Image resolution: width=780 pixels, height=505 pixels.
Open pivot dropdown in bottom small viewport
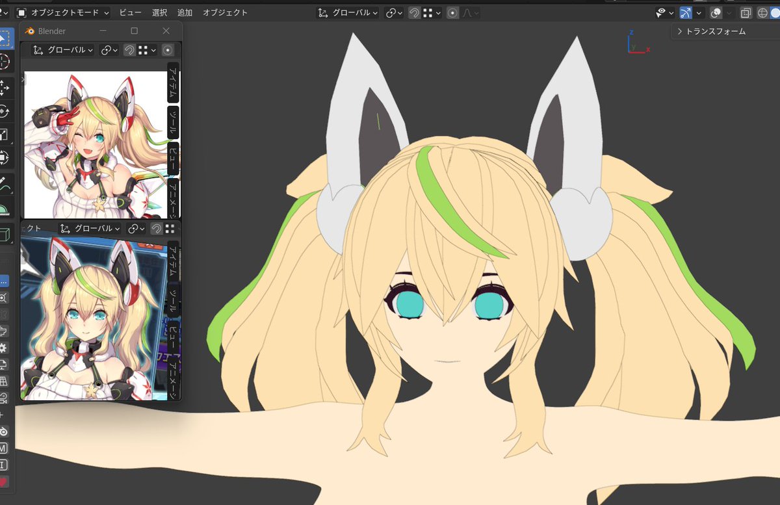click(x=137, y=228)
